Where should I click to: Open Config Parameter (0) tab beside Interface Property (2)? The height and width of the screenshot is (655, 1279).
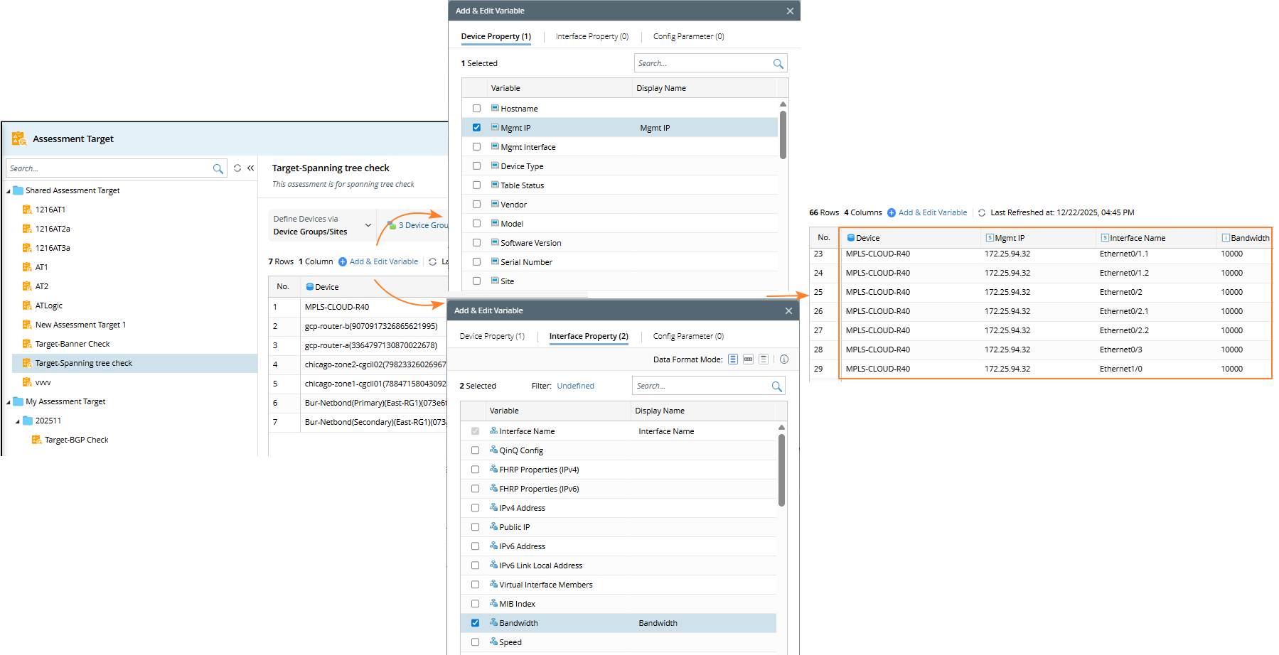(x=688, y=336)
